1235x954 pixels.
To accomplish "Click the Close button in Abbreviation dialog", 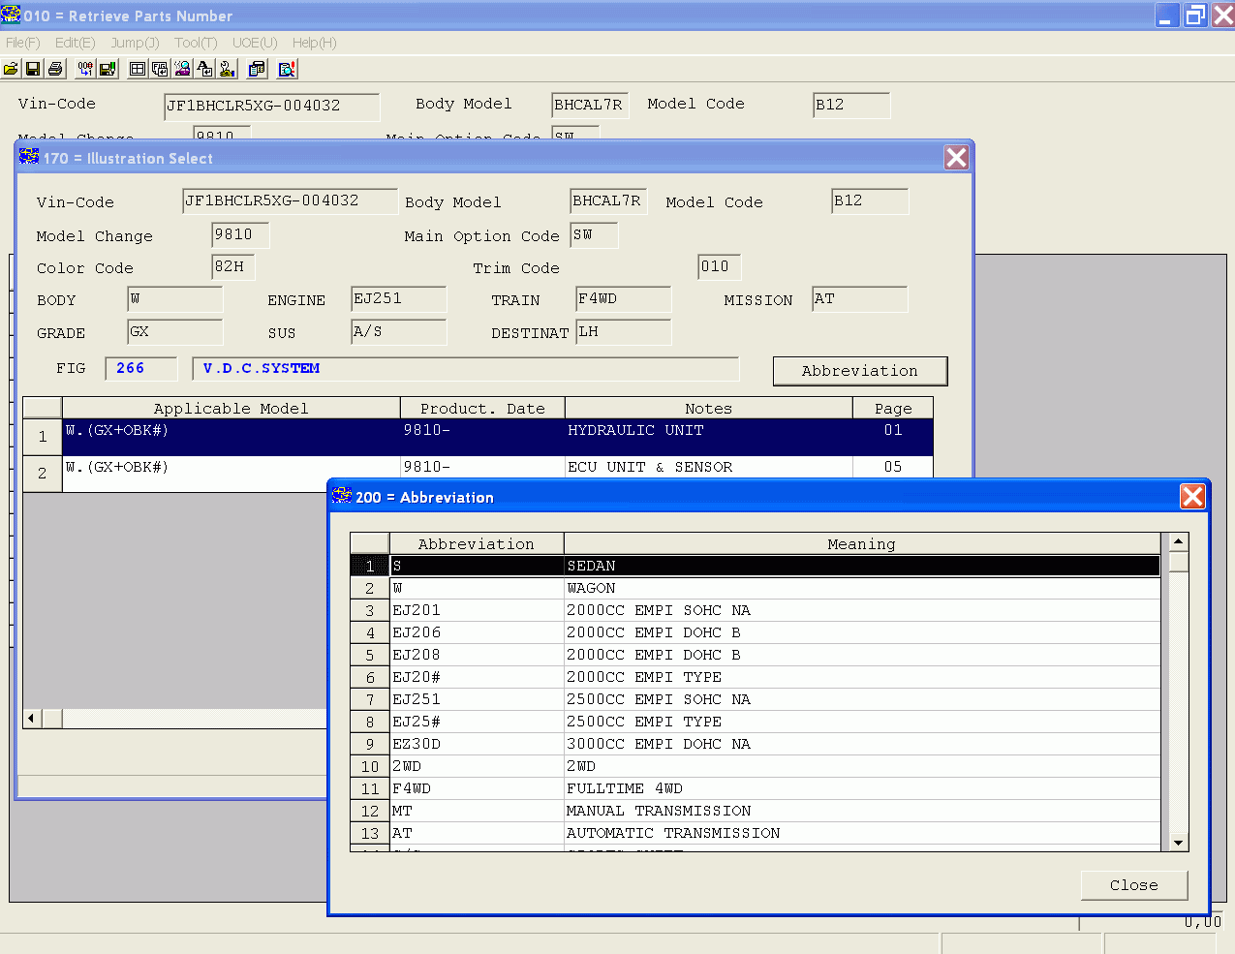I will (x=1134, y=885).
